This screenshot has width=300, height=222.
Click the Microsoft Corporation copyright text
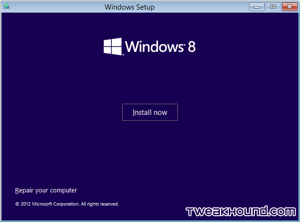67,204
